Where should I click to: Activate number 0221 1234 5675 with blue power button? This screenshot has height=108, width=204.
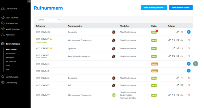[189, 71]
